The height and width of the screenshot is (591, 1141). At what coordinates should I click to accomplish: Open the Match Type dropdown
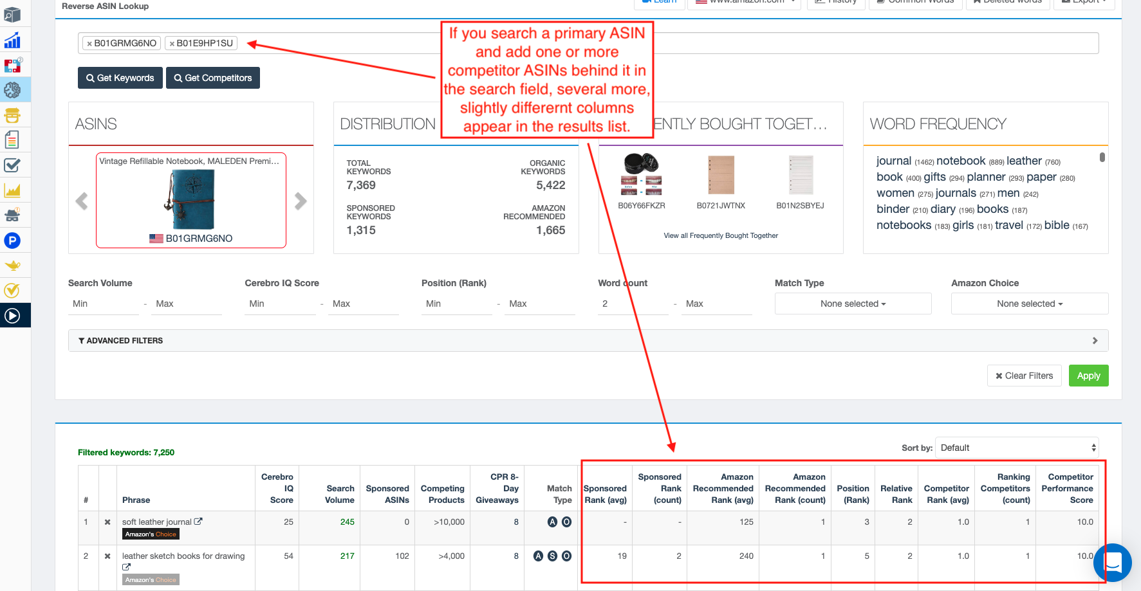853,304
